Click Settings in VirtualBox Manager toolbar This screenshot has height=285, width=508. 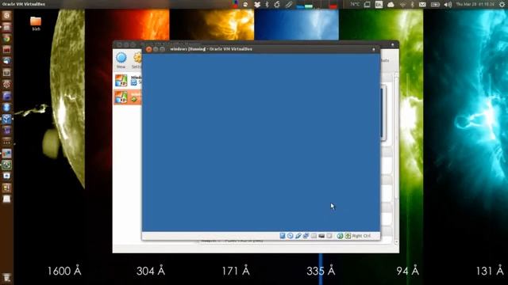[x=137, y=60]
